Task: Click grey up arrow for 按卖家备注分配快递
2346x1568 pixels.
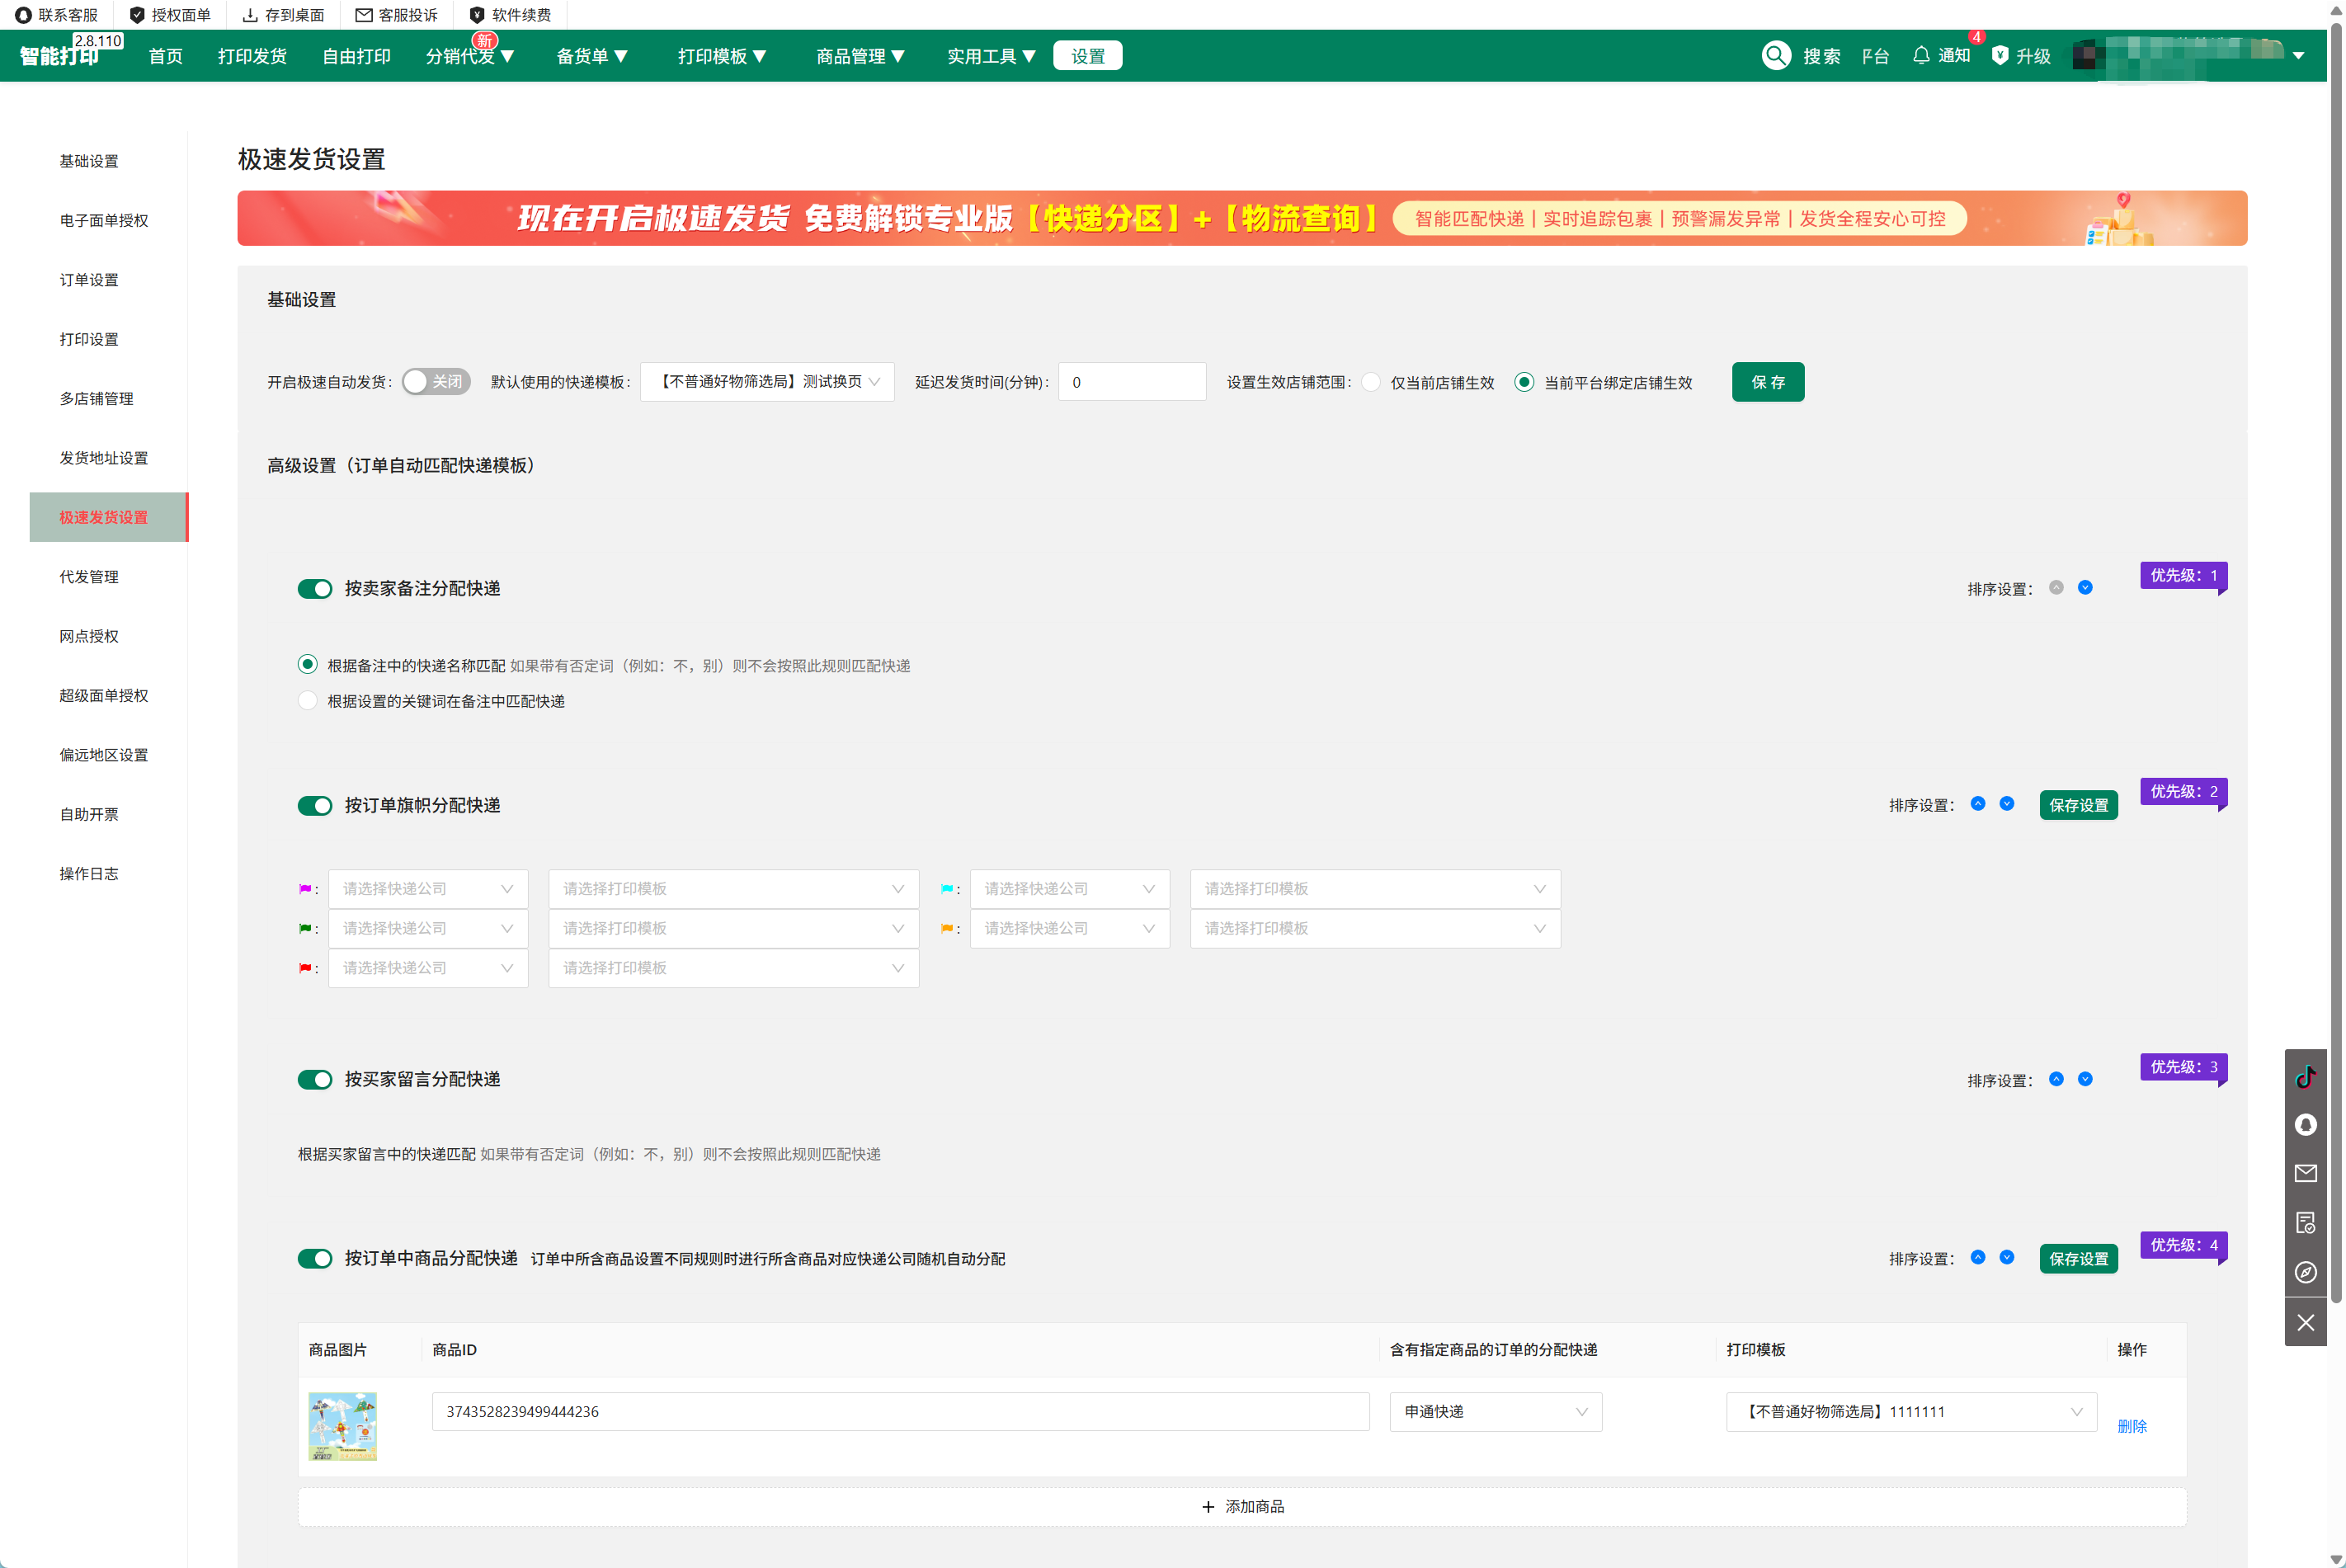Action: point(2056,588)
